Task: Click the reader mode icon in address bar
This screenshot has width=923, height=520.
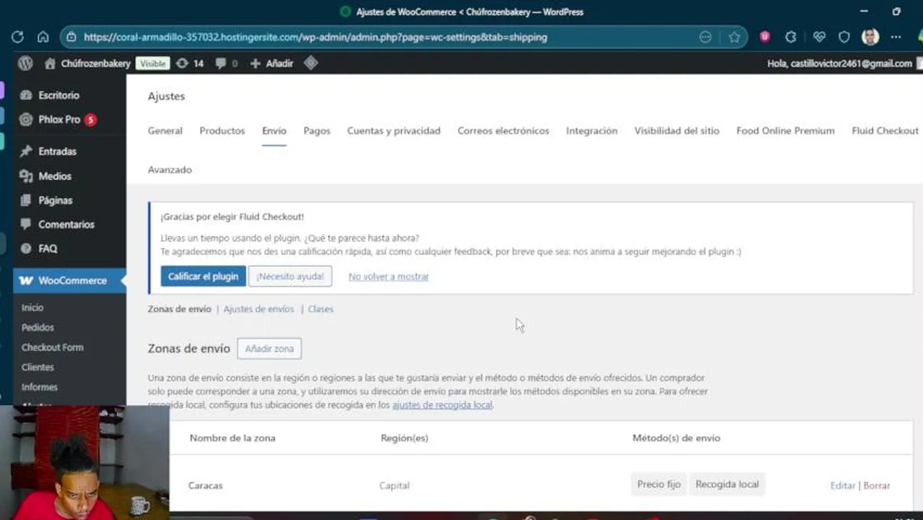Action: [x=706, y=37]
